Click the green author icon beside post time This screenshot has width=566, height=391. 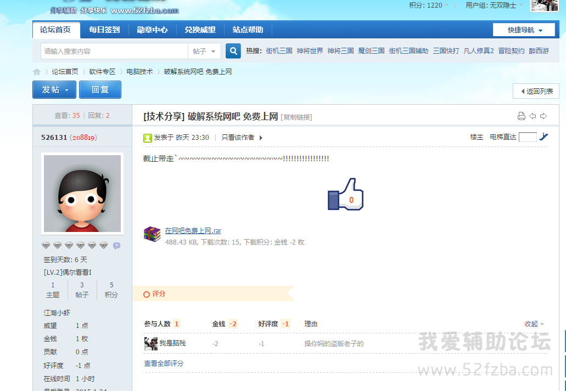tap(147, 138)
